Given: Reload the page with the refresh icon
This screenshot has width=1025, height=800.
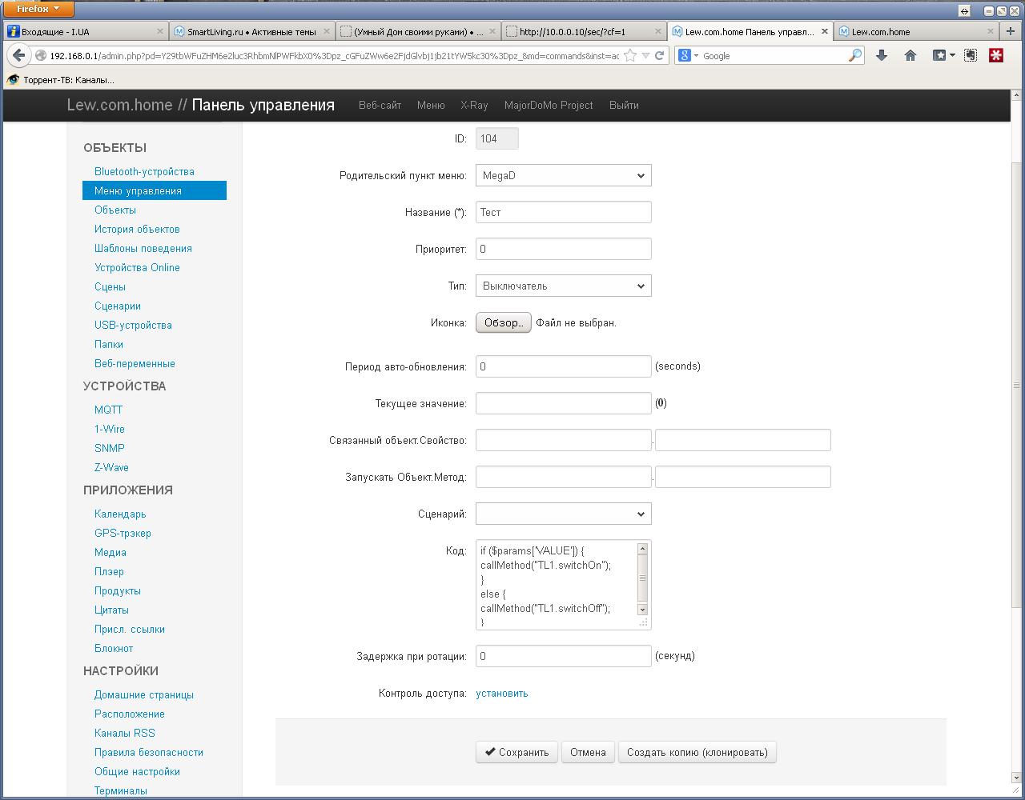Looking at the screenshot, I should [659, 55].
